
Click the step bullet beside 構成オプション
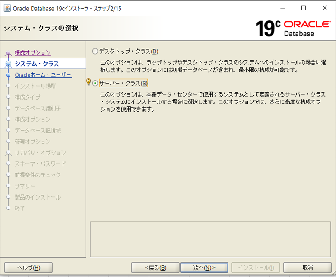coord(8,53)
